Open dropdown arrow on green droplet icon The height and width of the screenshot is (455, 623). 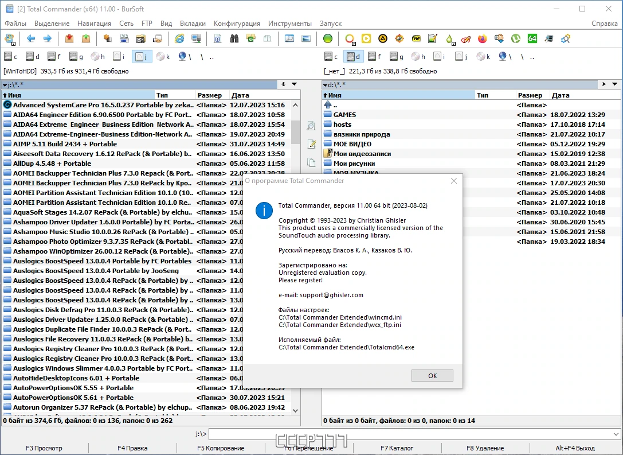tap(452, 44)
